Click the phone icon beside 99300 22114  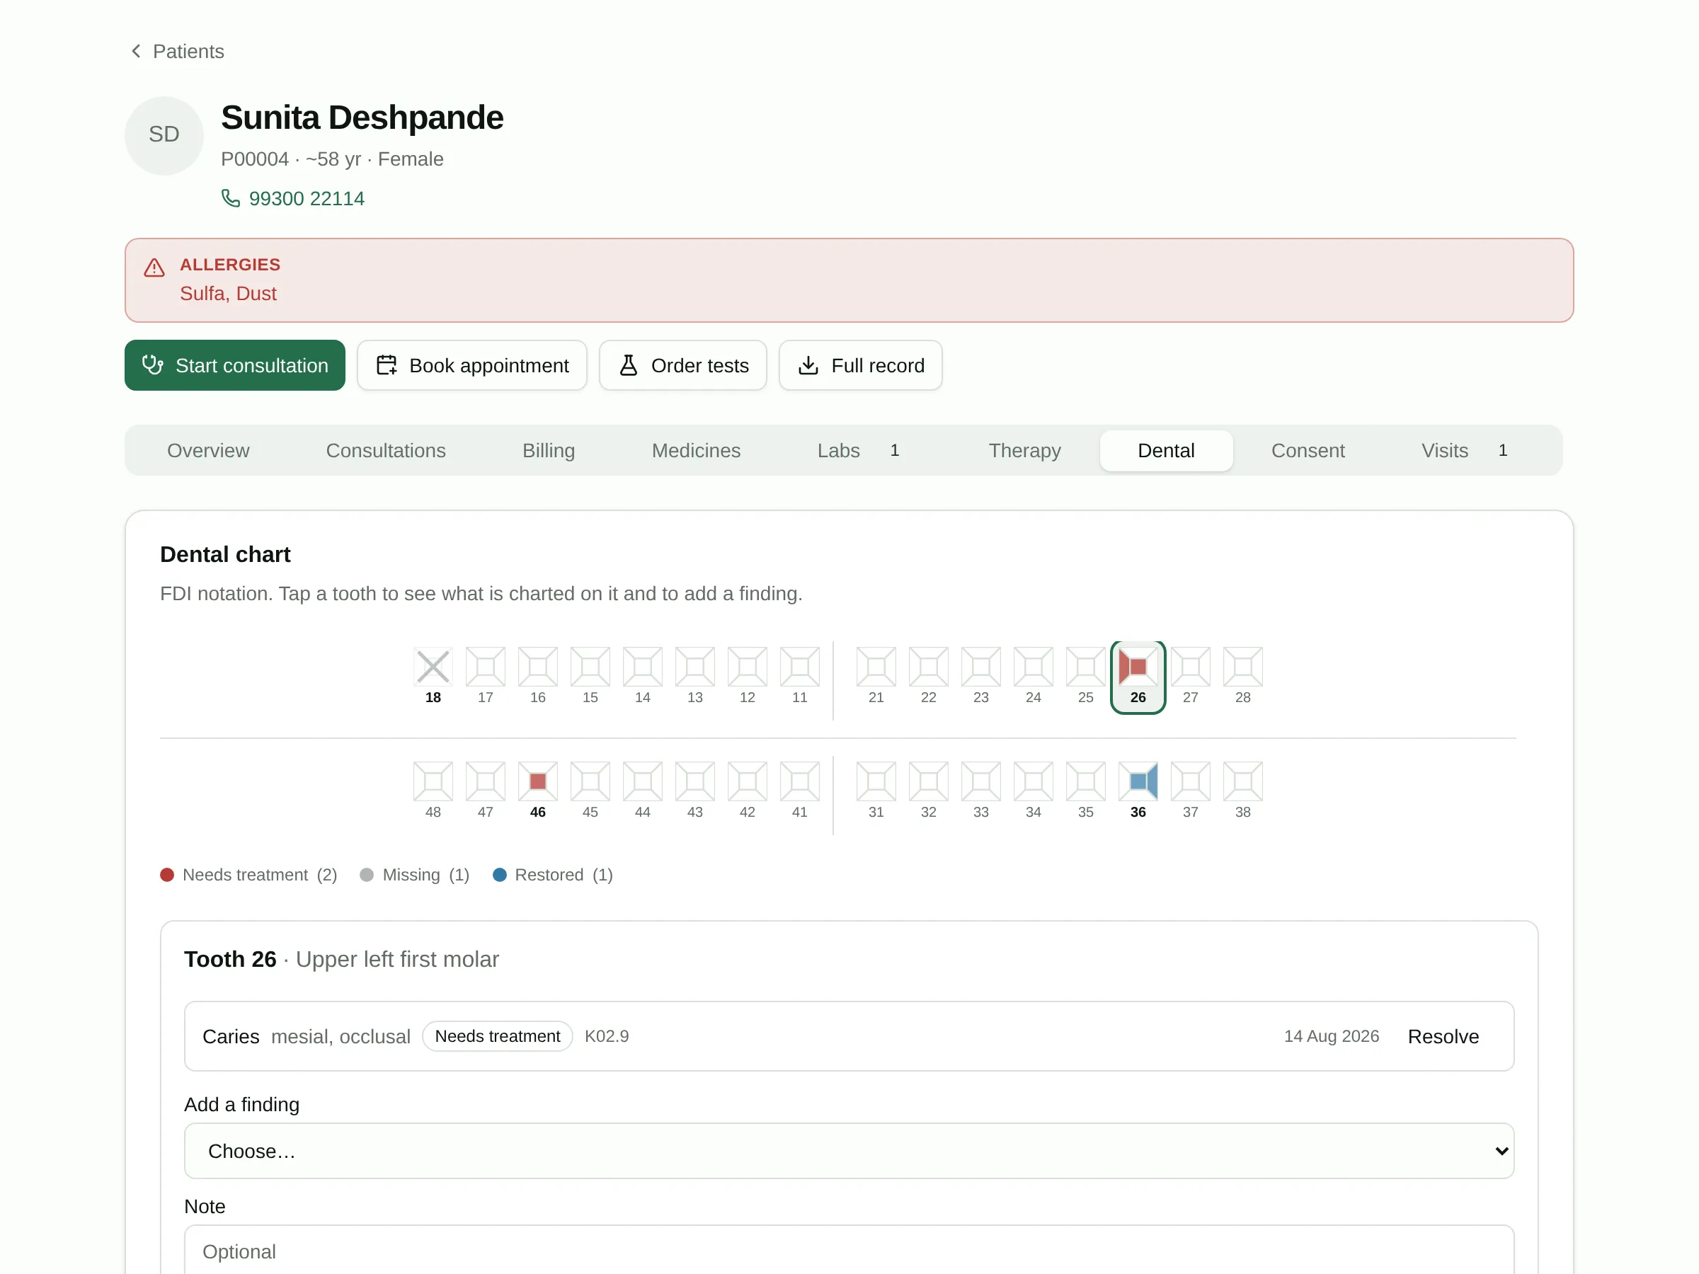point(230,198)
